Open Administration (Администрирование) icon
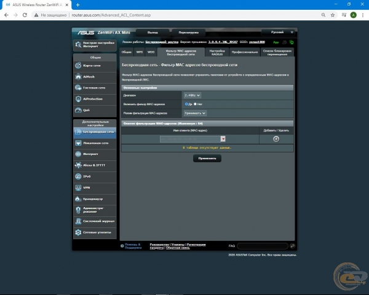 pyautogui.click(x=78, y=210)
